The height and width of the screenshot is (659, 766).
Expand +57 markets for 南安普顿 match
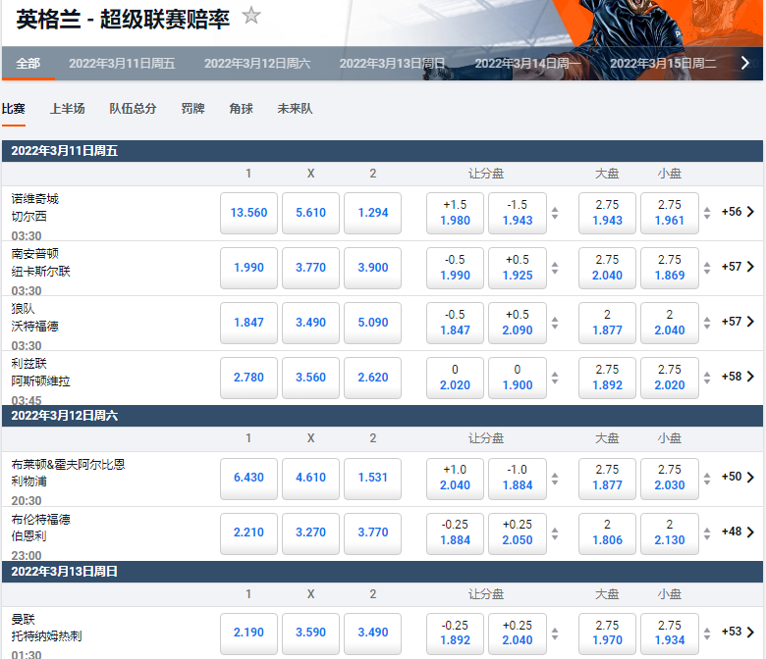[738, 267]
